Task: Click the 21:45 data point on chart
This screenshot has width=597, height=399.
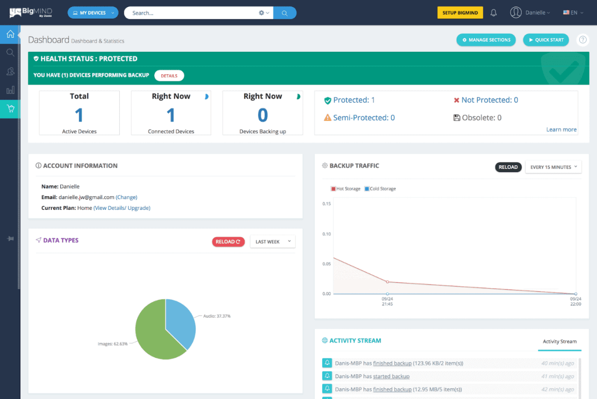Action: (x=388, y=282)
